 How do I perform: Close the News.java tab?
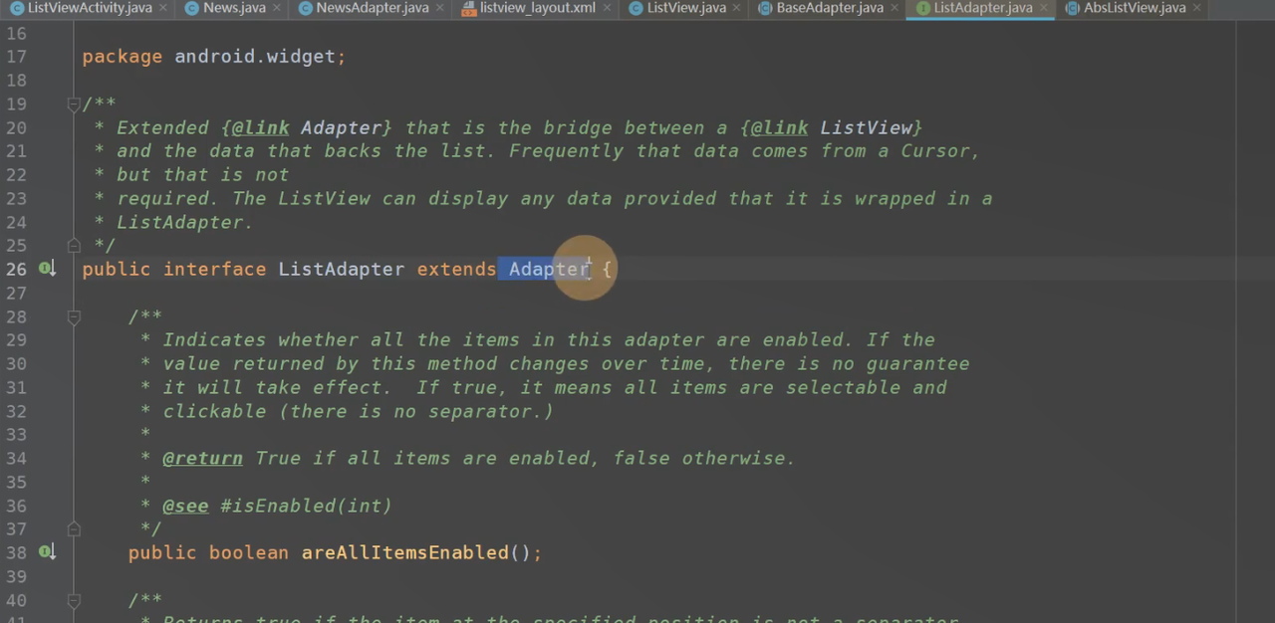pos(276,8)
